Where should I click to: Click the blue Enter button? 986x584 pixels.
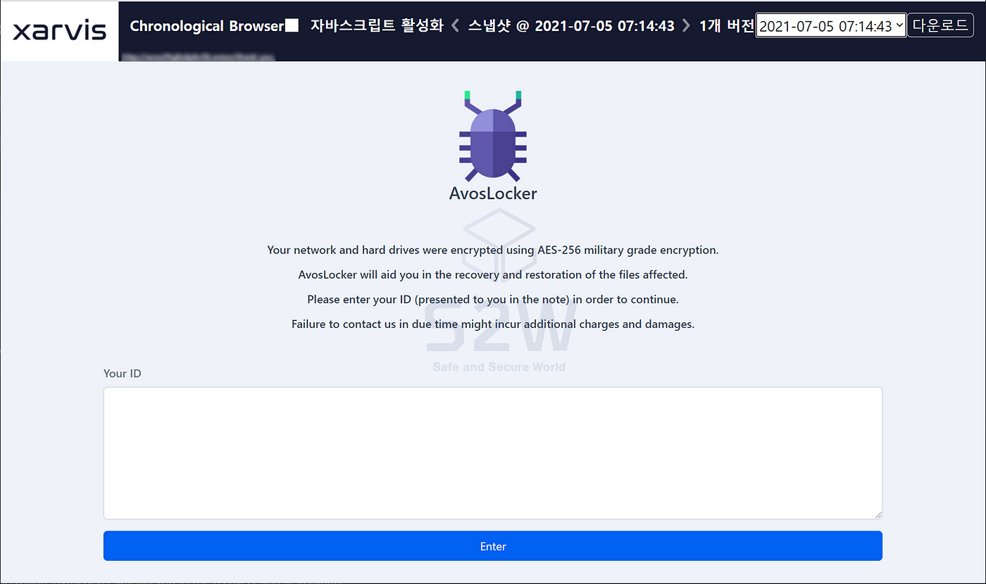pyautogui.click(x=493, y=546)
